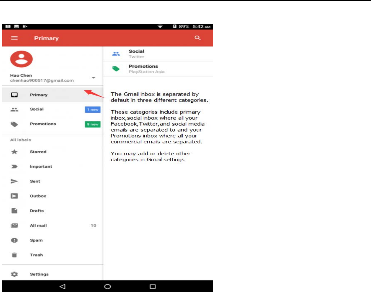This screenshot has width=371, height=292.
Task: Tap the 5:42 AM clock
Action: (x=202, y=26)
